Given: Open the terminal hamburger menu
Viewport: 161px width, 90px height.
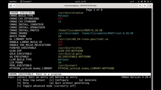Looking at the screenshot, I should point(145,5).
